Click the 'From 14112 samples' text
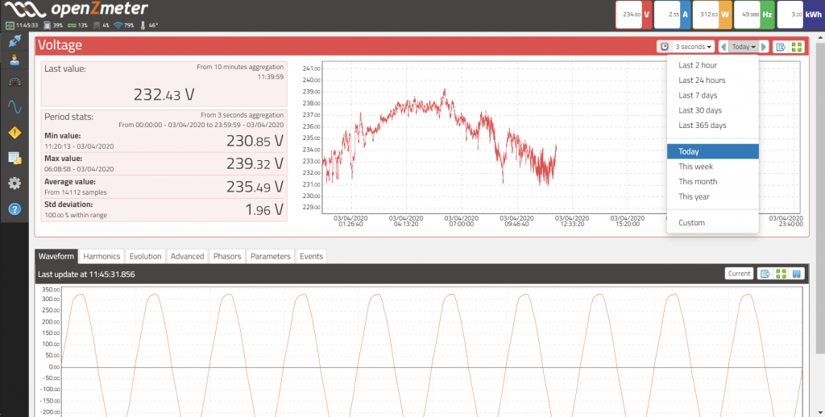Image resolution: width=825 pixels, height=417 pixels. click(x=75, y=192)
